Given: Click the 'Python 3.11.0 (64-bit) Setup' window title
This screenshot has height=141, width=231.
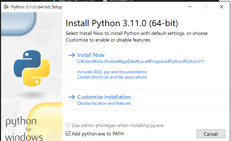Looking at the screenshot, I should [x=37, y=7].
